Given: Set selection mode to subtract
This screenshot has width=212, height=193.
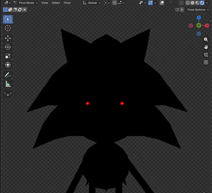Looking at the screenshot, I should pyautogui.click(x=15, y=10).
